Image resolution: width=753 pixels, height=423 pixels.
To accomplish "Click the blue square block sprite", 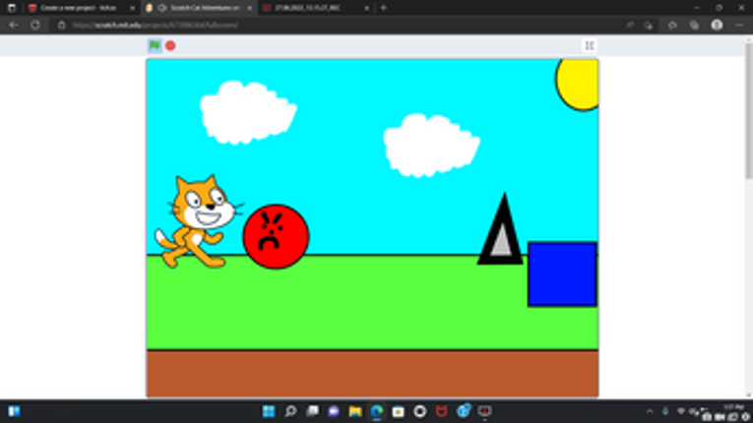I will pos(562,274).
